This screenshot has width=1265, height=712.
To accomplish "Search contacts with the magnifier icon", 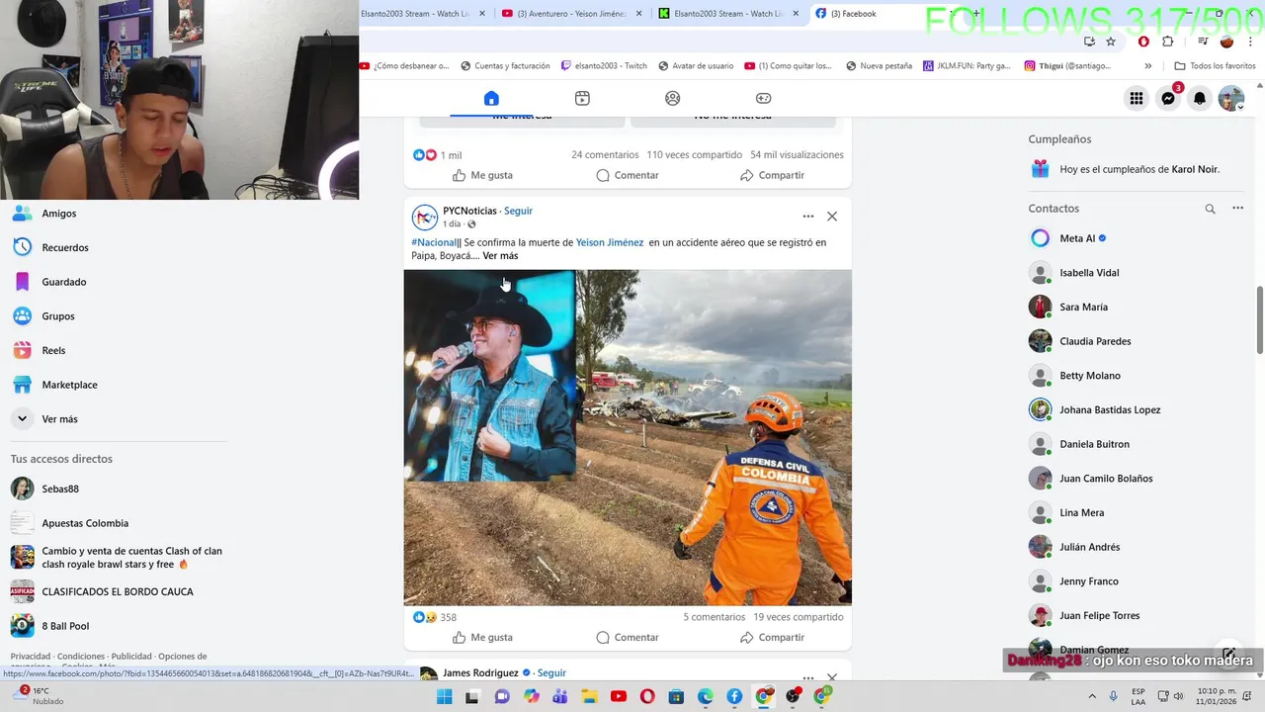I will point(1210,209).
